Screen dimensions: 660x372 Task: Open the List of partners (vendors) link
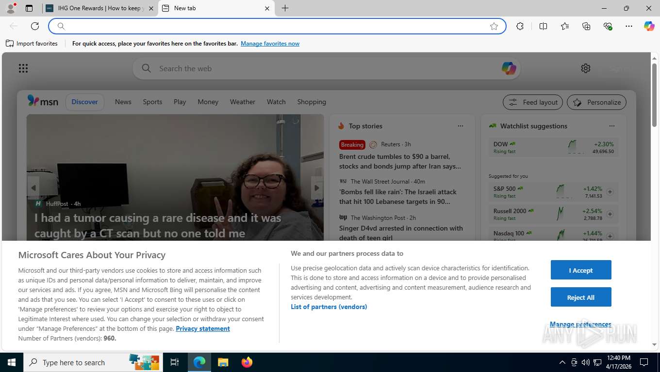coord(329,307)
